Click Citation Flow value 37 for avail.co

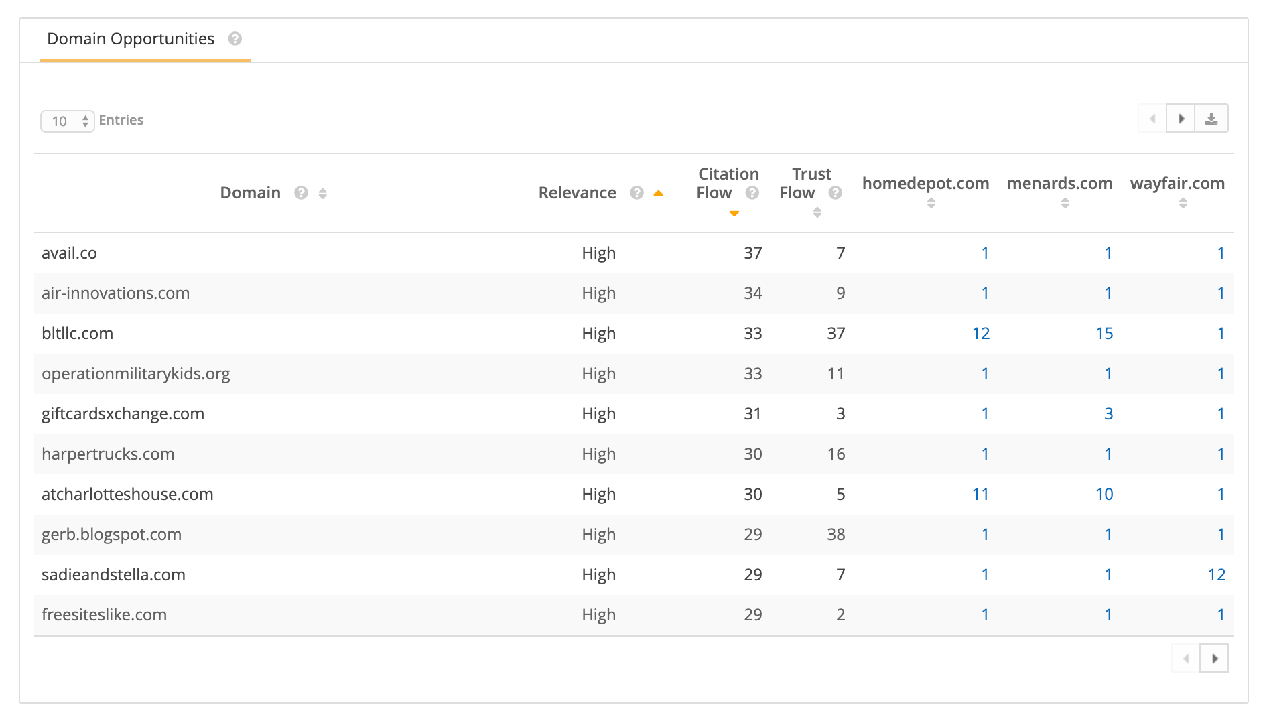[x=753, y=253]
